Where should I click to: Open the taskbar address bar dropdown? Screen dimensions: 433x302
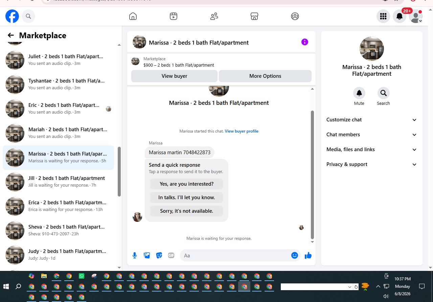click(x=350, y=287)
